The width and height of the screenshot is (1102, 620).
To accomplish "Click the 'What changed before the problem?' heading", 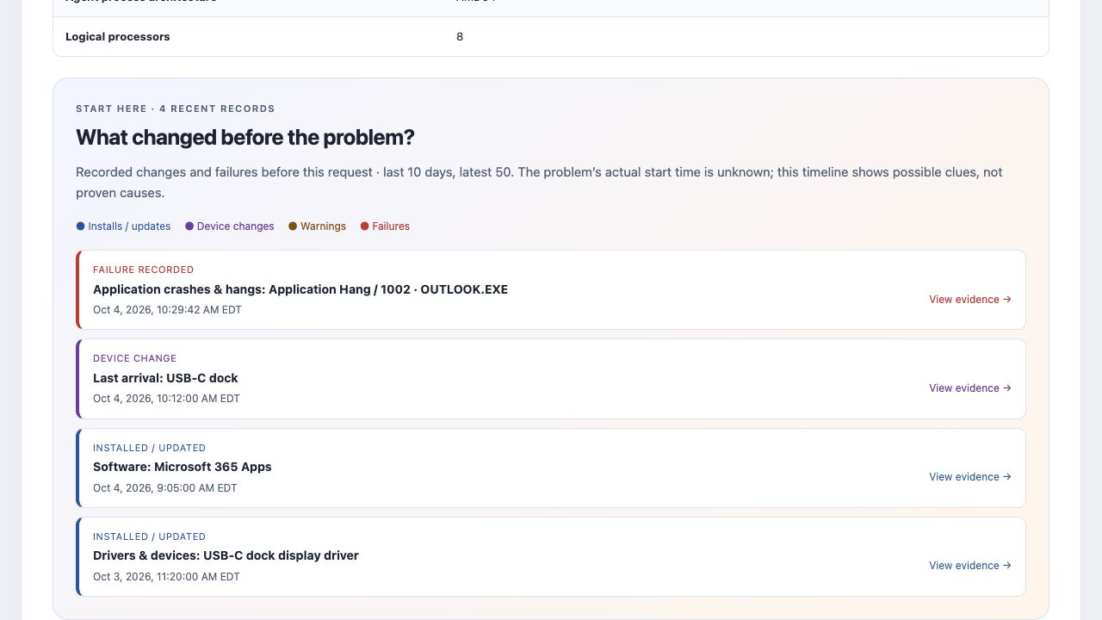I will (245, 138).
